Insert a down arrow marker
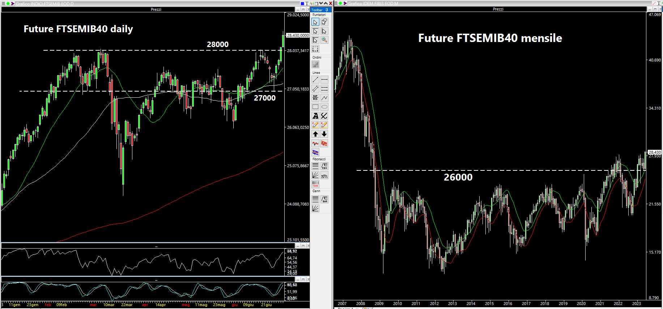The width and height of the screenshot is (663, 309). coord(324,134)
